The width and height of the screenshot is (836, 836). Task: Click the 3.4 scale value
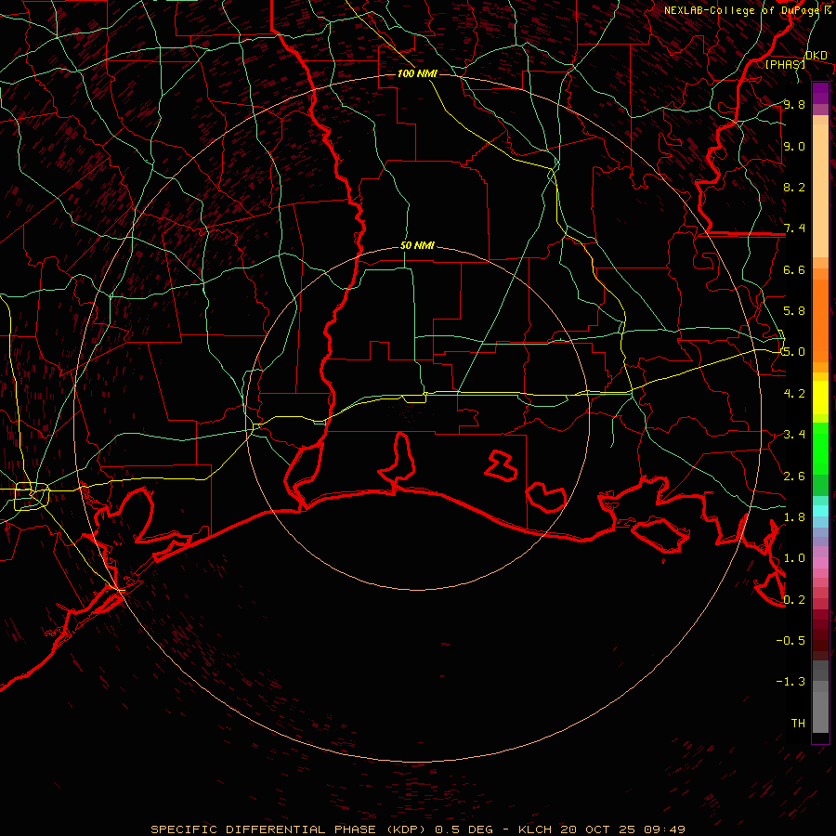tap(794, 435)
